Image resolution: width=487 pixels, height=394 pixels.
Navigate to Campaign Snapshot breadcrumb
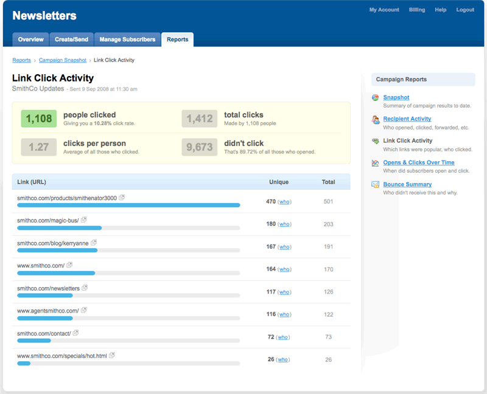point(63,60)
